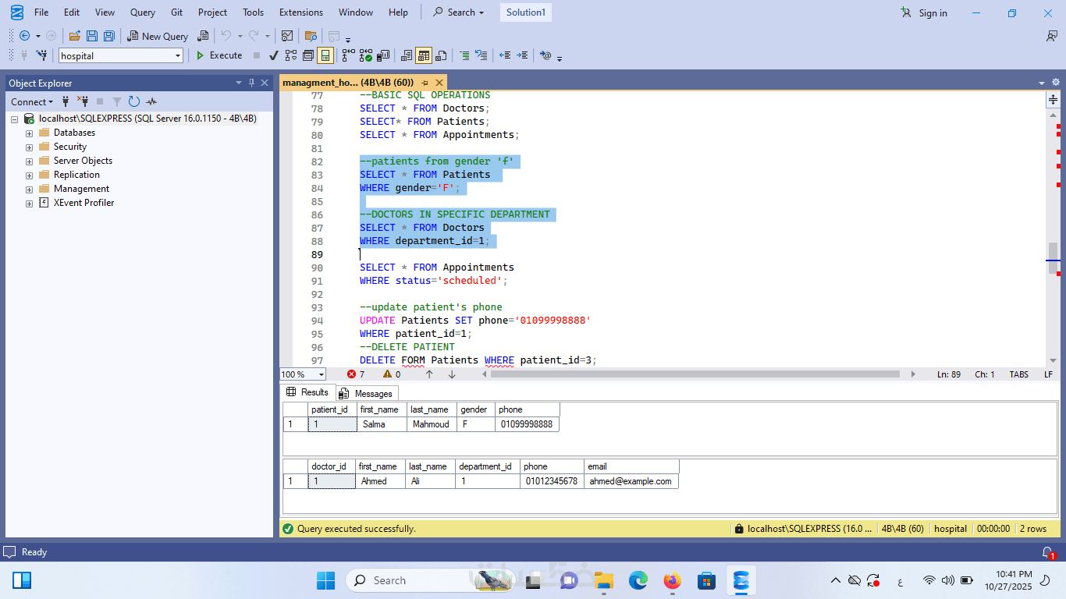Click the horizontal scrollbar in the query editor
This screenshot has height=599, width=1066.
(x=695, y=374)
